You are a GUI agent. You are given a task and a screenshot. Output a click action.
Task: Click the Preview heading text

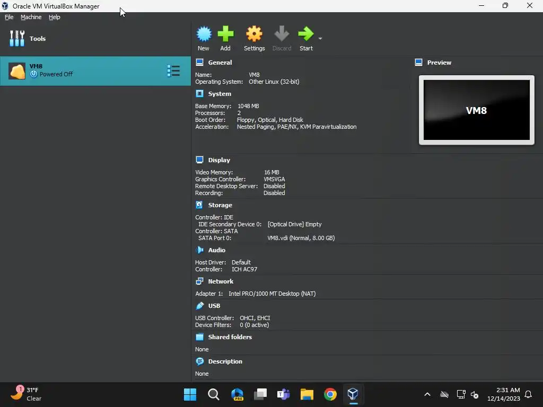tap(439, 63)
